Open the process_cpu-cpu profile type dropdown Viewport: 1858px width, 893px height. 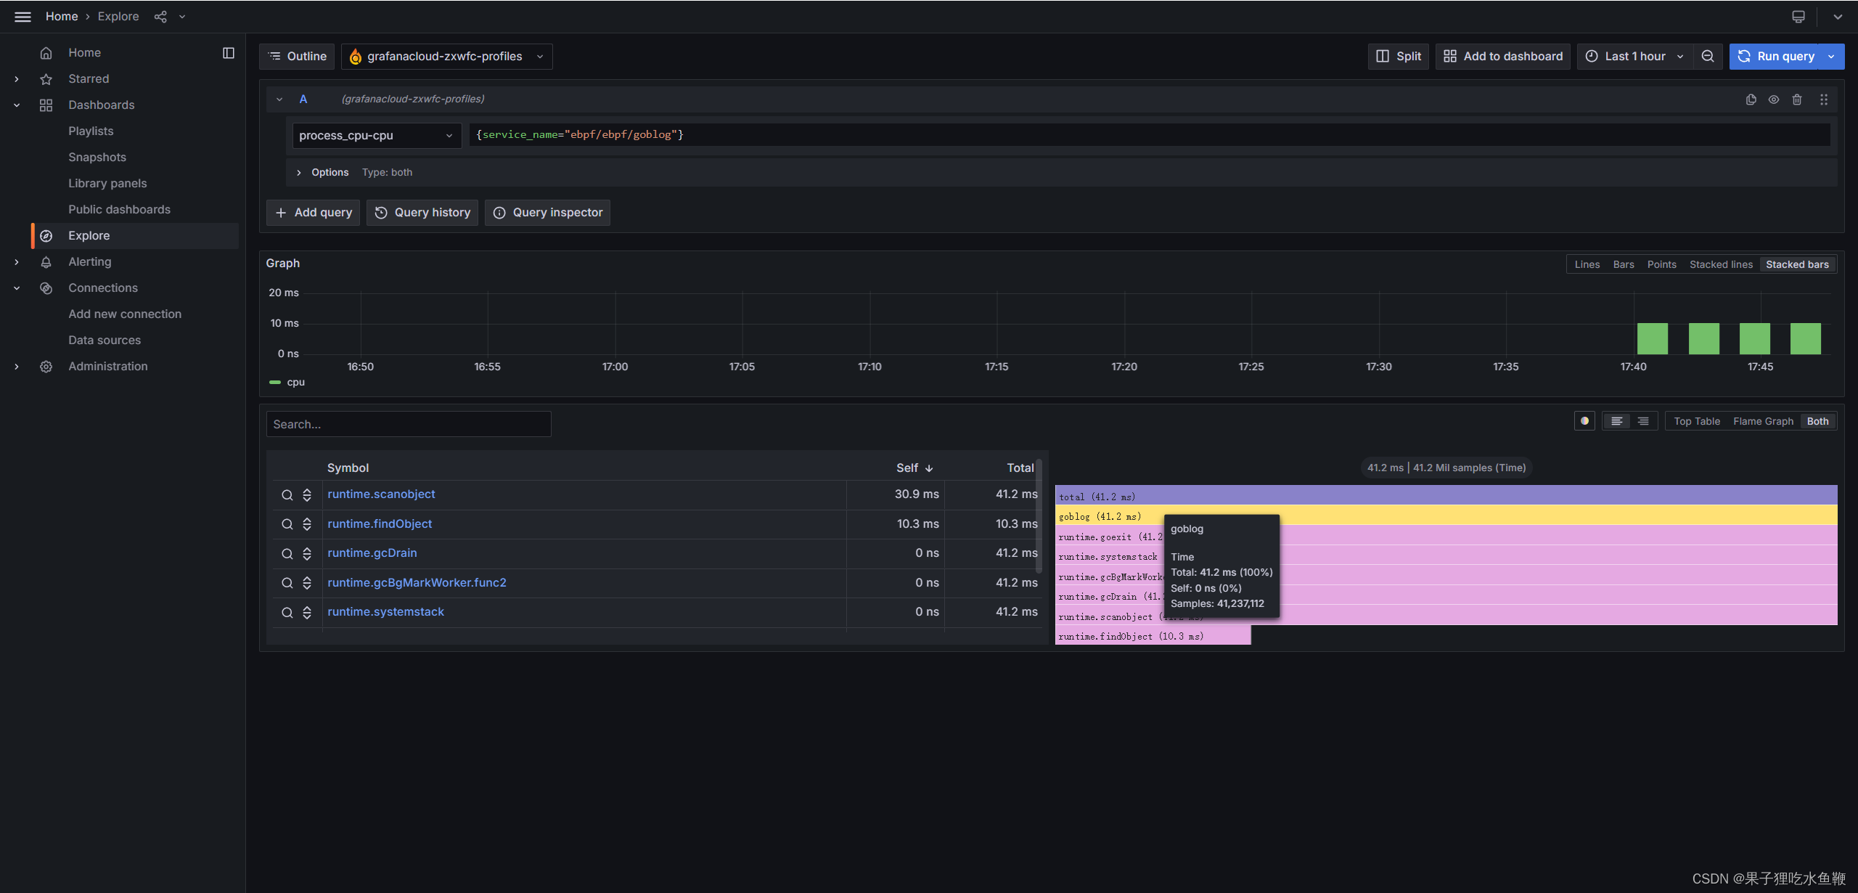(376, 136)
